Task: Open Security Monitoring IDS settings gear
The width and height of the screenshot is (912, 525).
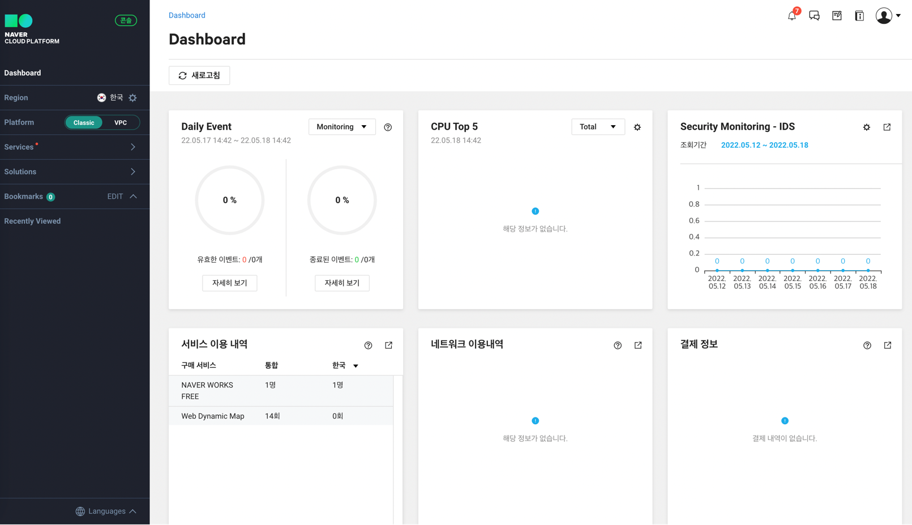Action: click(x=867, y=127)
